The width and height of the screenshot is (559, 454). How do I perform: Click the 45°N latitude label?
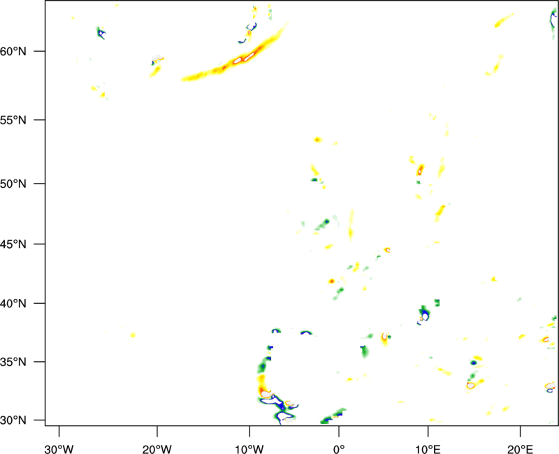click(13, 244)
